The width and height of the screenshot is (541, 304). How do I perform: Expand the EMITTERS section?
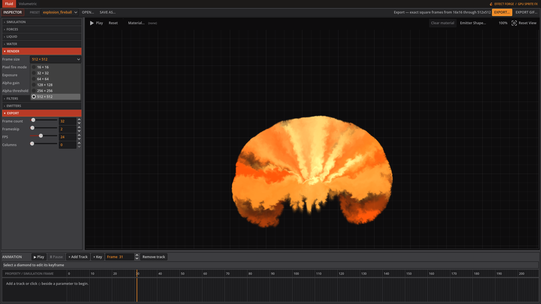[x=42, y=106]
